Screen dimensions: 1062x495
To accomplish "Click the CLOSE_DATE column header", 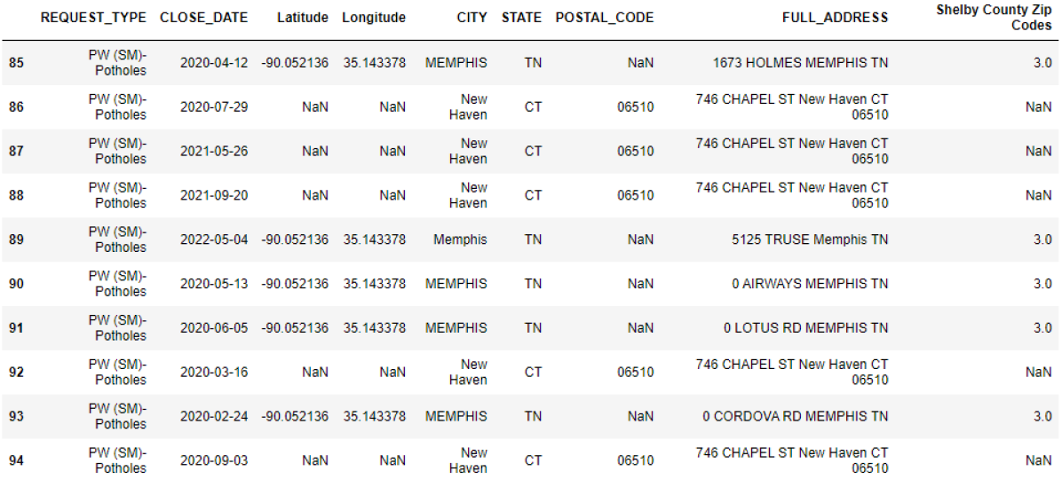I will coord(204,19).
